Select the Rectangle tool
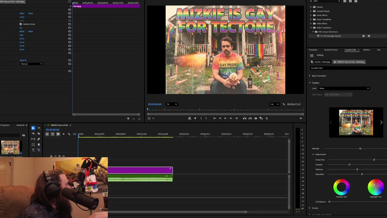 click(33, 144)
